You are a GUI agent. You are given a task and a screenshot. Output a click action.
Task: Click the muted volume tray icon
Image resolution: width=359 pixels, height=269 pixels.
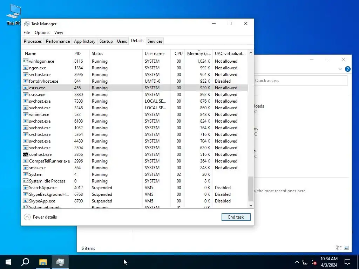click(x=313, y=262)
